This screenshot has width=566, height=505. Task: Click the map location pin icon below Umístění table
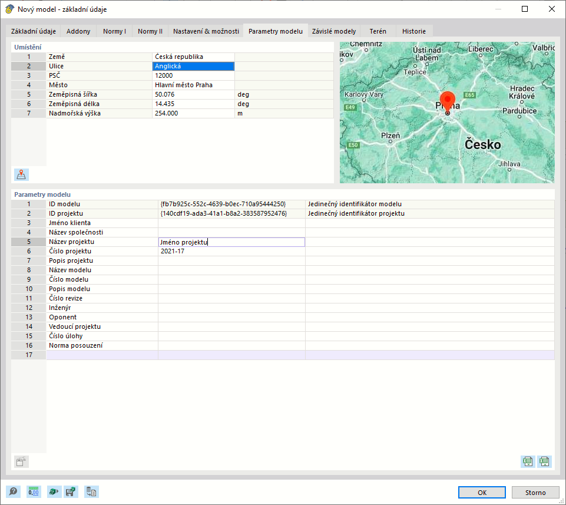coord(21,174)
